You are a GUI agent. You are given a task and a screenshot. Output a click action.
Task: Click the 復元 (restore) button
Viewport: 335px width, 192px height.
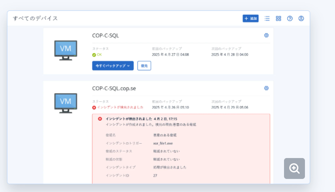coord(144,66)
